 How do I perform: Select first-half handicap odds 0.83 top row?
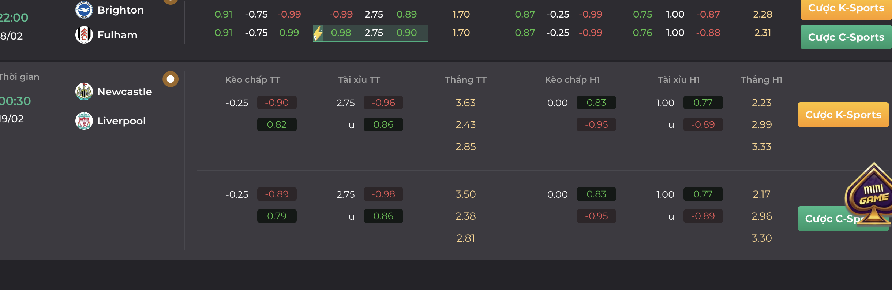tap(596, 103)
